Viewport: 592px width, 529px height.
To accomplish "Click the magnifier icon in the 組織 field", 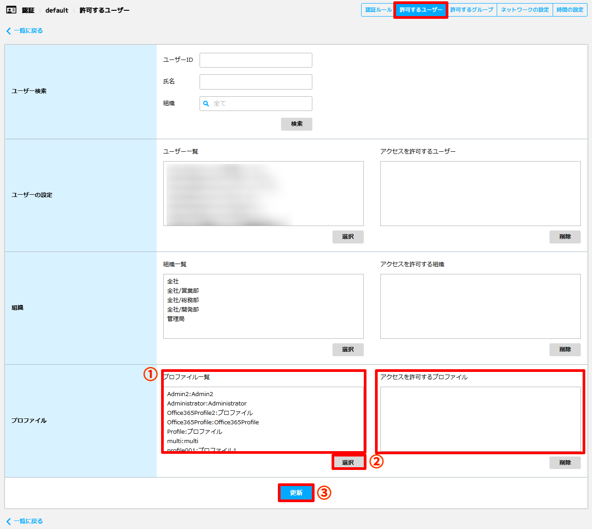I will [x=206, y=103].
